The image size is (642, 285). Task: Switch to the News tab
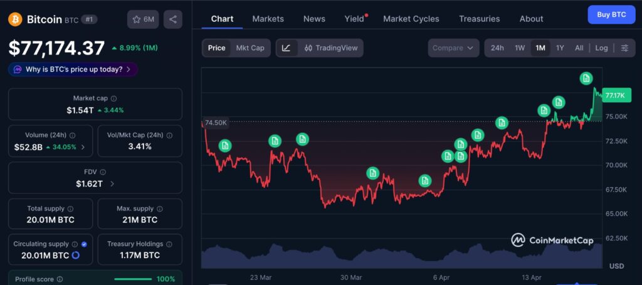pyautogui.click(x=315, y=19)
